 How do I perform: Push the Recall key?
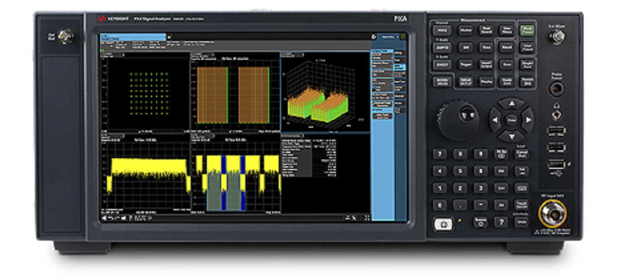point(506,47)
